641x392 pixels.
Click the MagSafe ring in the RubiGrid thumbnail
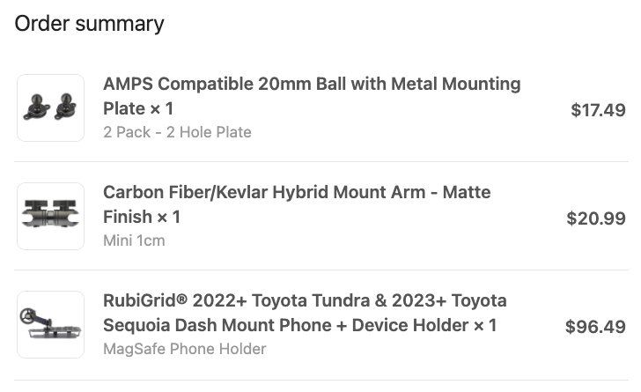(27, 316)
